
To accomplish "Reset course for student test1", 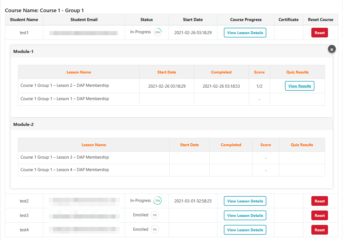I will (319, 33).
